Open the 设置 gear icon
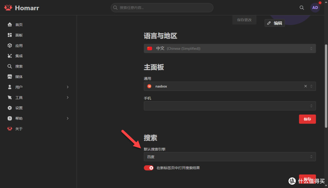Viewport: 328px width, 188px height. pyautogui.click(x=10, y=108)
